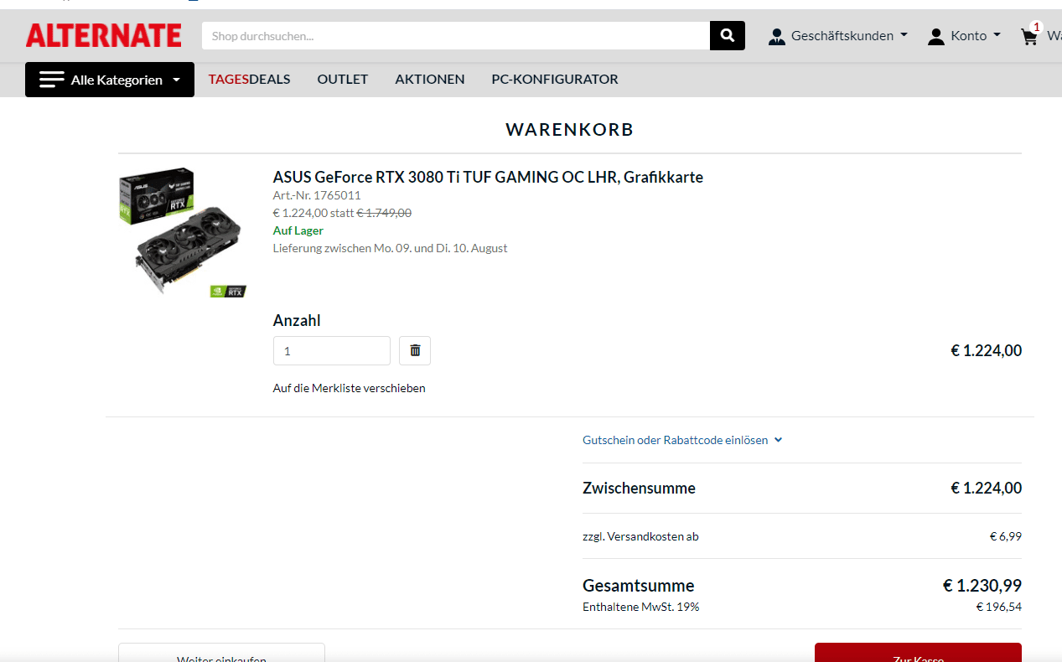Image resolution: width=1062 pixels, height=662 pixels.
Task: Open AKTIONEN menu item
Action: pyautogui.click(x=430, y=80)
